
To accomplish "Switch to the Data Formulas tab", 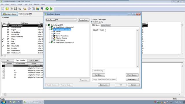I will click(21, 60).
